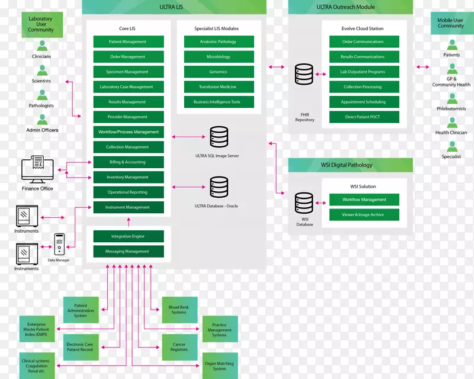The image size is (474, 379).
Task: Click the Health Clinician user icon
Action: coord(452,123)
